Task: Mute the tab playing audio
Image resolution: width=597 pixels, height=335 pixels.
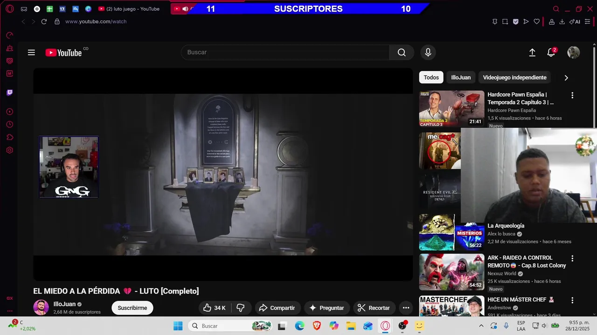Action: tap(185, 9)
